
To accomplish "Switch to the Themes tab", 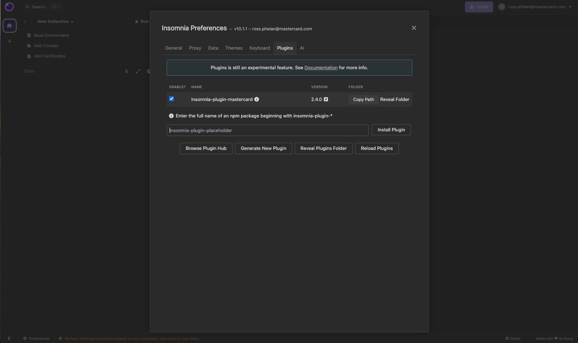I will coord(234,48).
